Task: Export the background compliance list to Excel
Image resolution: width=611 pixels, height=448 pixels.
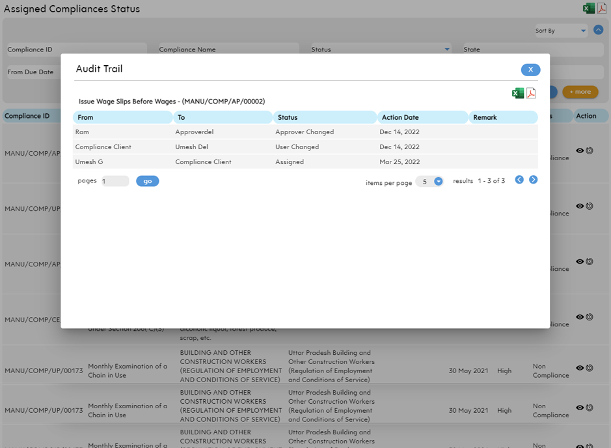Action: (x=588, y=8)
